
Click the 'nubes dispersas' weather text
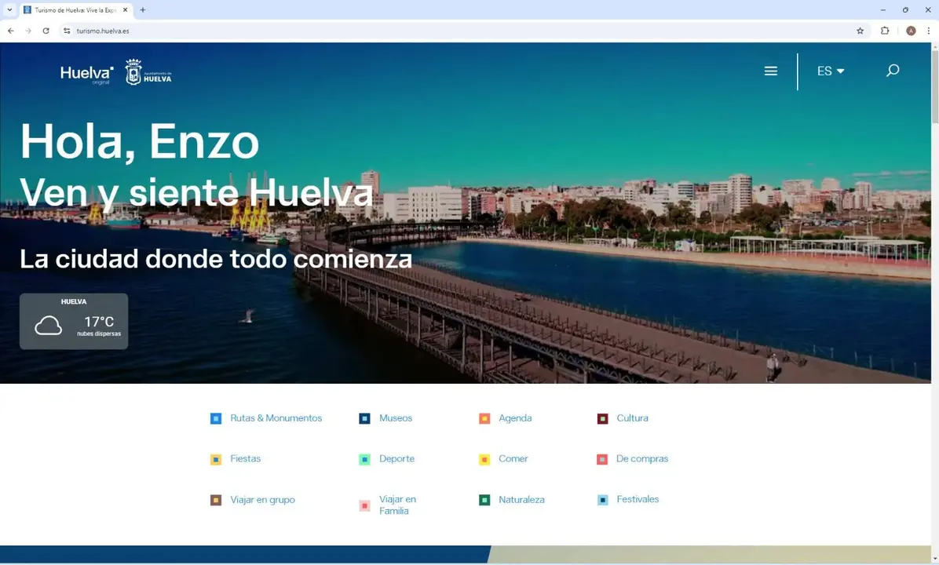click(99, 334)
